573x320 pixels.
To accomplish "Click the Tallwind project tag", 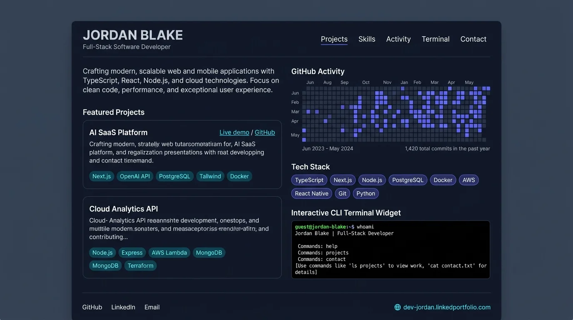I will tap(210, 176).
